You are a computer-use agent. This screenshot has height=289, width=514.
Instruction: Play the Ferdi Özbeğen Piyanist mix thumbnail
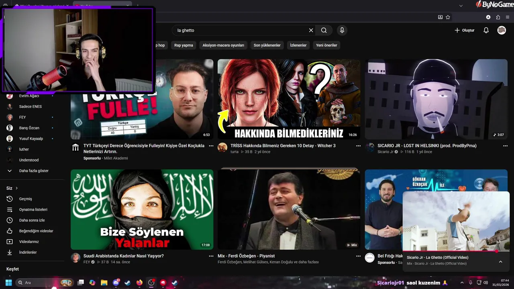point(289,210)
